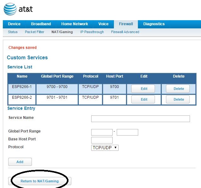Select the Firewall tab

tap(126, 24)
